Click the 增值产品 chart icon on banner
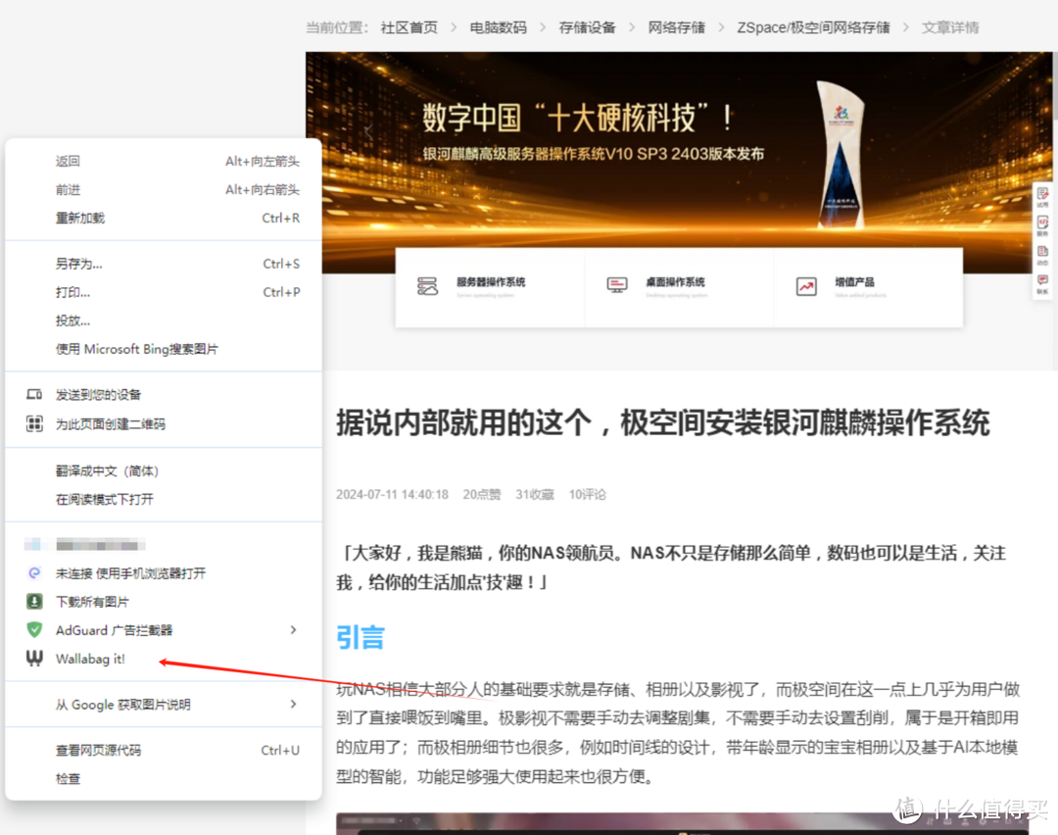1058x835 pixels. point(805,286)
